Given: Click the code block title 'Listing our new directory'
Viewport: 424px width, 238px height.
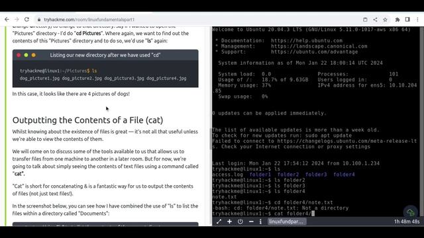Looking at the screenshot, I should 105,55.
